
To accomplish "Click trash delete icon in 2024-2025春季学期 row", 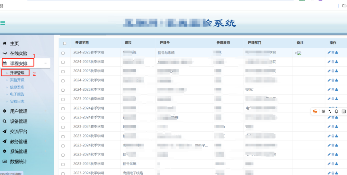I will 333,53.
